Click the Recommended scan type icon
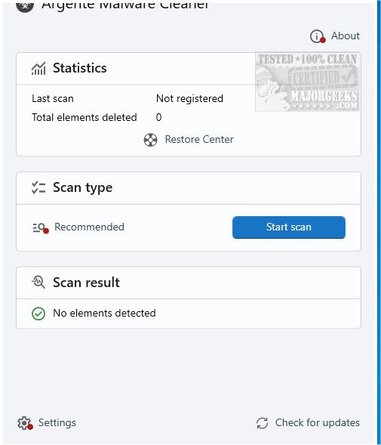 pos(40,228)
